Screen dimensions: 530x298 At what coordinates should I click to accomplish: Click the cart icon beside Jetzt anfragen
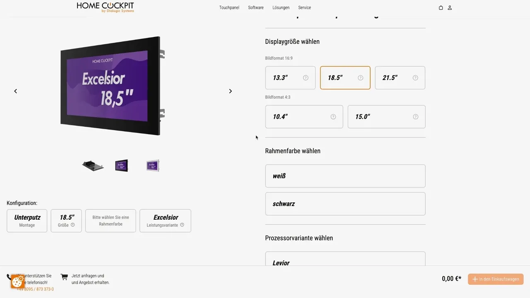tap(64, 276)
